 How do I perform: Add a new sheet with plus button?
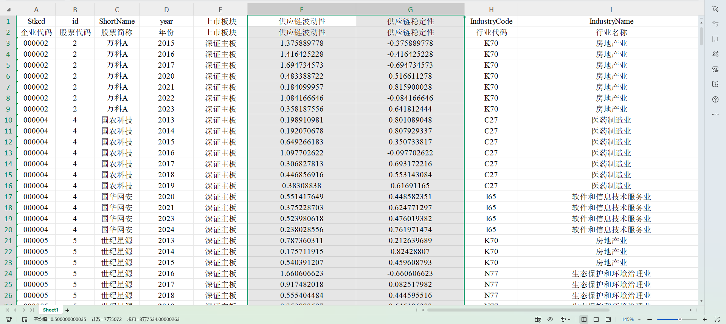pyautogui.click(x=67, y=310)
